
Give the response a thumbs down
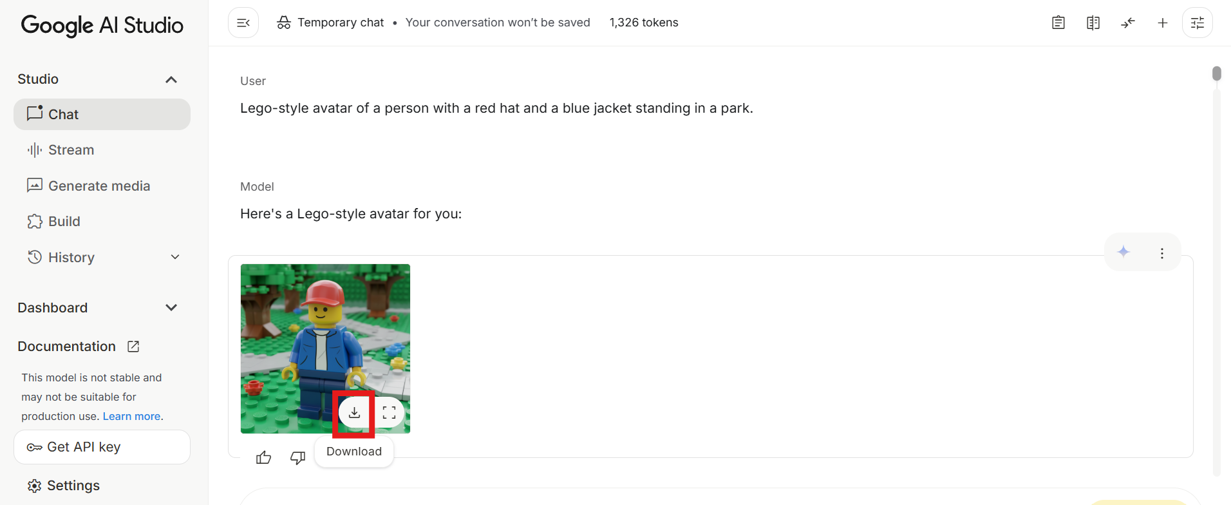(297, 458)
